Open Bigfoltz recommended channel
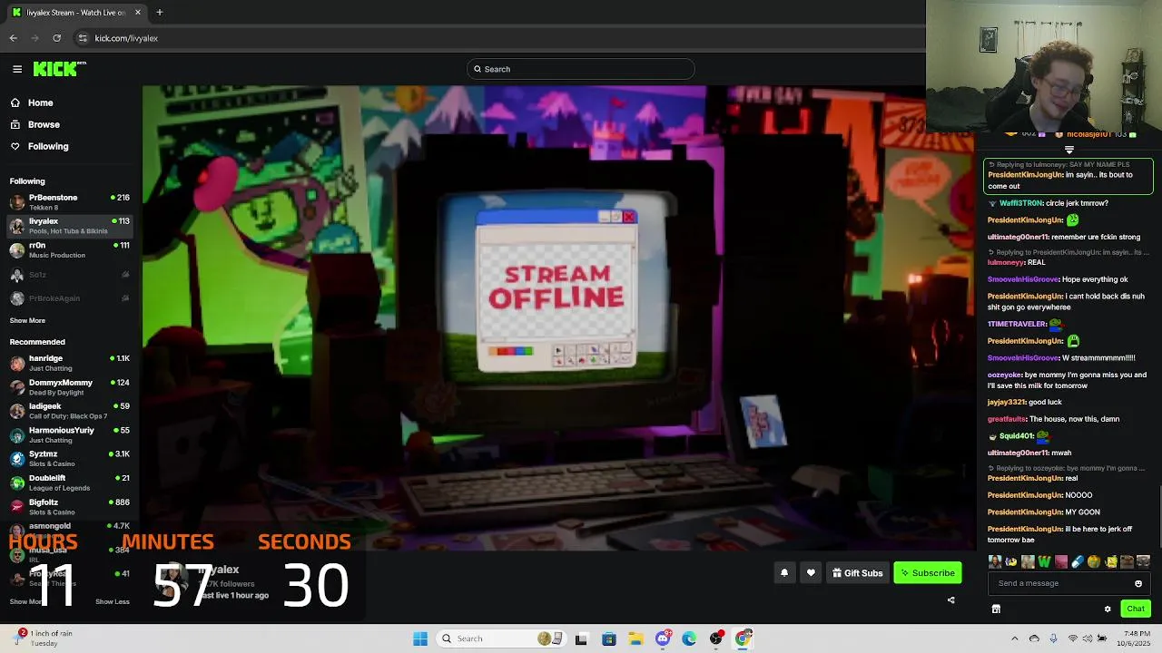This screenshot has height=653, width=1162. point(70,506)
